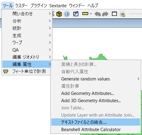Select the yellow ruler measure tool
Screen dimensions: 142x135
click(x=85, y=14)
